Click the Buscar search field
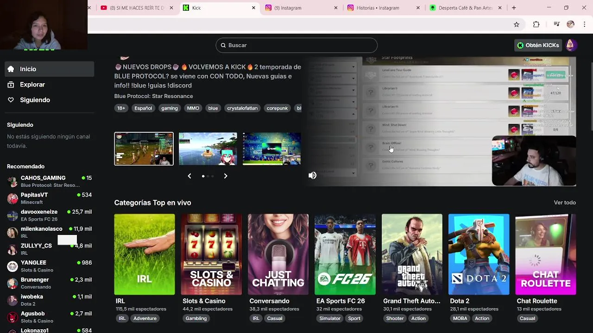This screenshot has width=593, height=333. [x=296, y=45]
